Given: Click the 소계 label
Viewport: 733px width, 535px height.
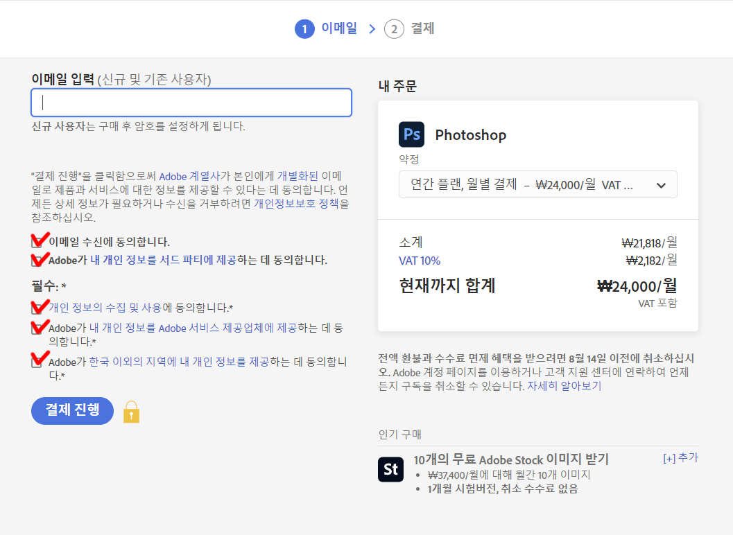Looking at the screenshot, I should click(x=411, y=243).
